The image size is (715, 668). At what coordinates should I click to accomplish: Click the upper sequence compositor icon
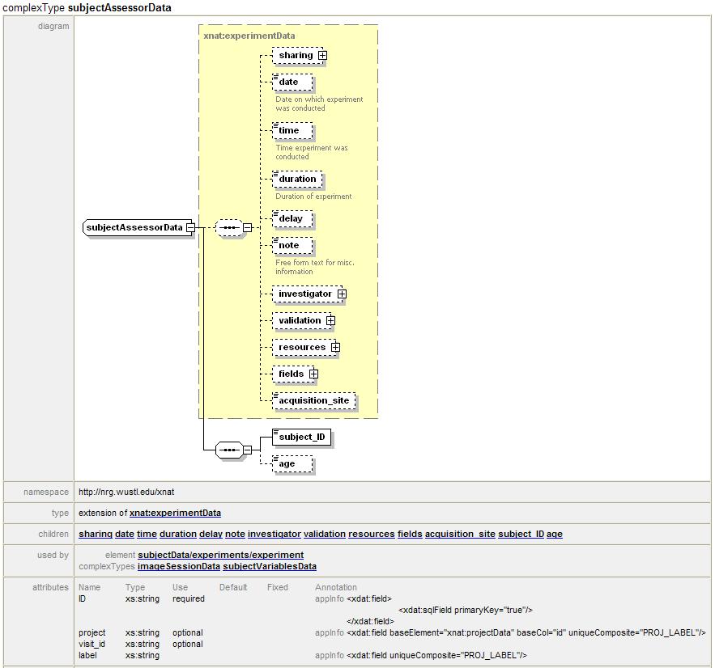pyautogui.click(x=230, y=228)
